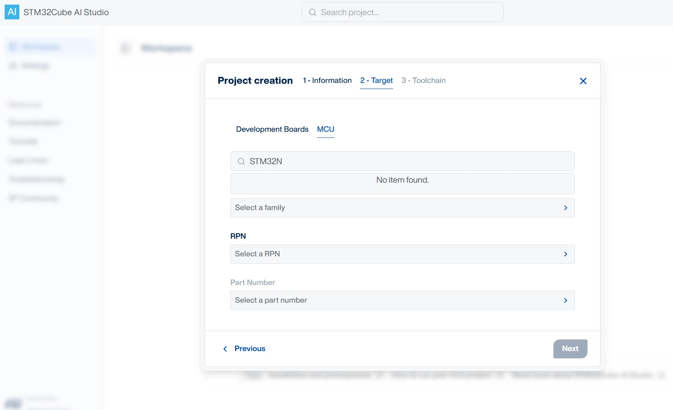Switch to the Development Boards tab

pyautogui.click(x=272, y=129)
